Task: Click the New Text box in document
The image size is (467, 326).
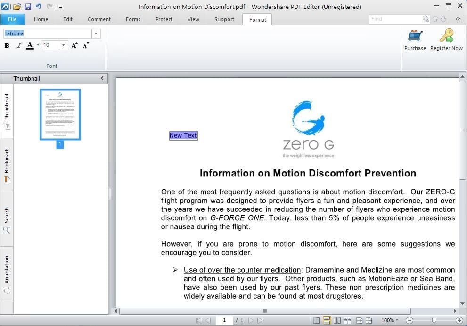Action: [x=183, y=135]
